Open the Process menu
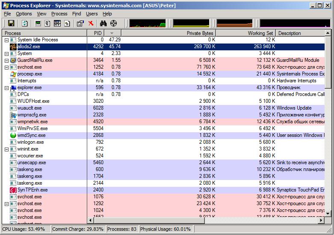Image resolution: width=334 pixels, height=235 pixels. 59,14
